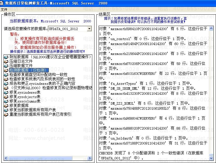Click the CHECKDB 发现了 8 个分配错误 summary line
The image size is (216, 163).
click(x=151, y=156)
